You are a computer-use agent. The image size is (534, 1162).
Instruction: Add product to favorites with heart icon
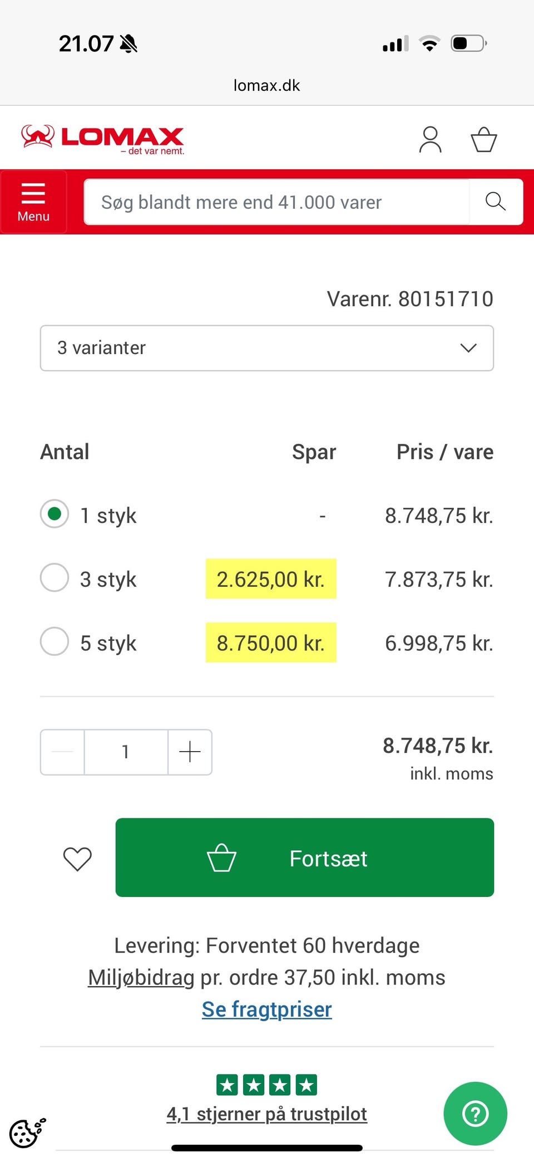click(x=77, y=858)
